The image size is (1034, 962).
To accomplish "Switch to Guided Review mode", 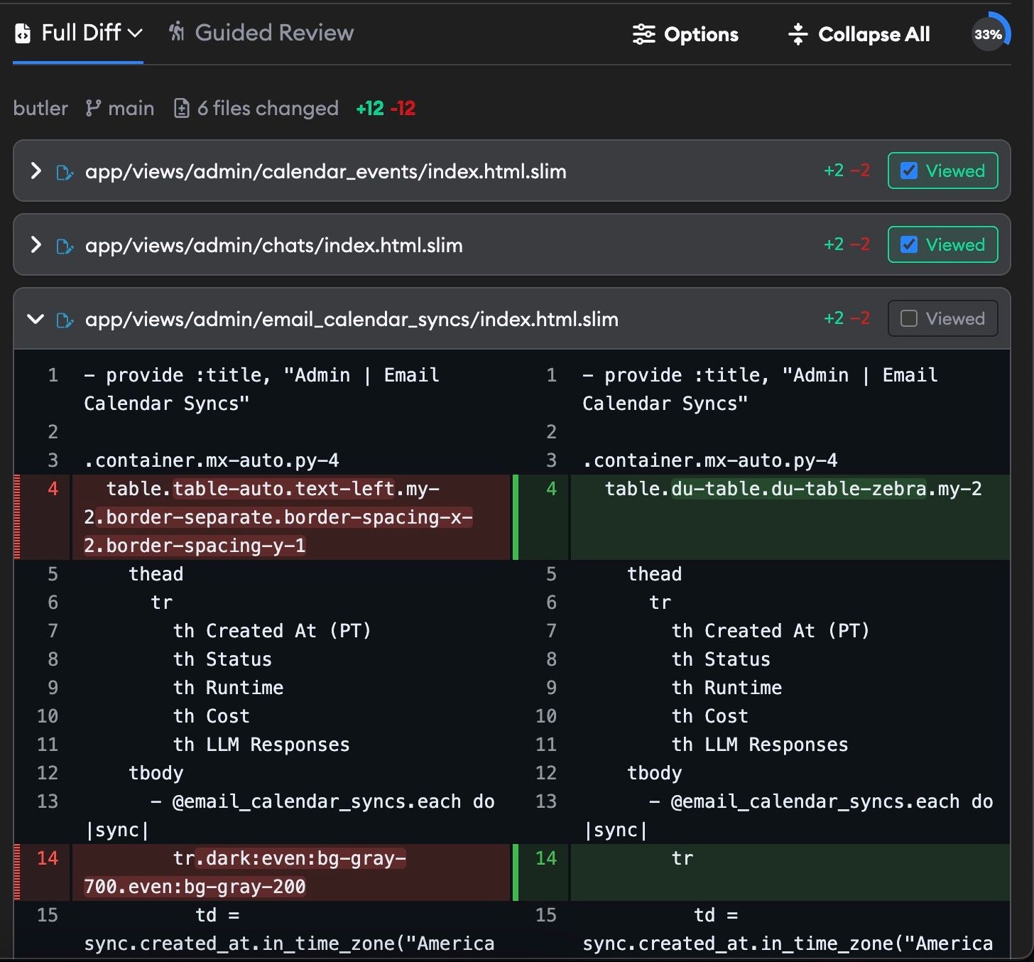I will [x=275, y=32].
